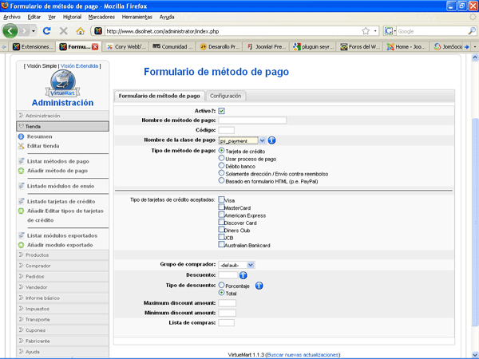
Task: Open the Herramientas menu
Action: point(137,17)
